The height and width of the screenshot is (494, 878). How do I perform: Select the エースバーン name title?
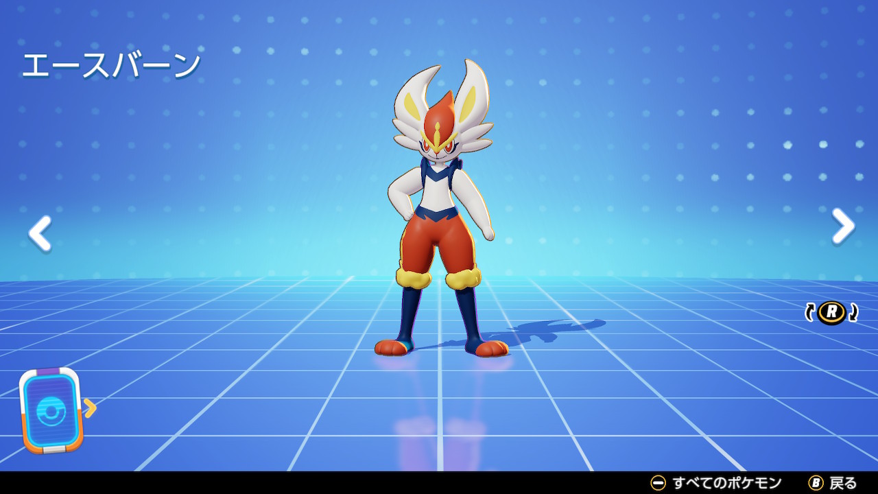[111, 66]
